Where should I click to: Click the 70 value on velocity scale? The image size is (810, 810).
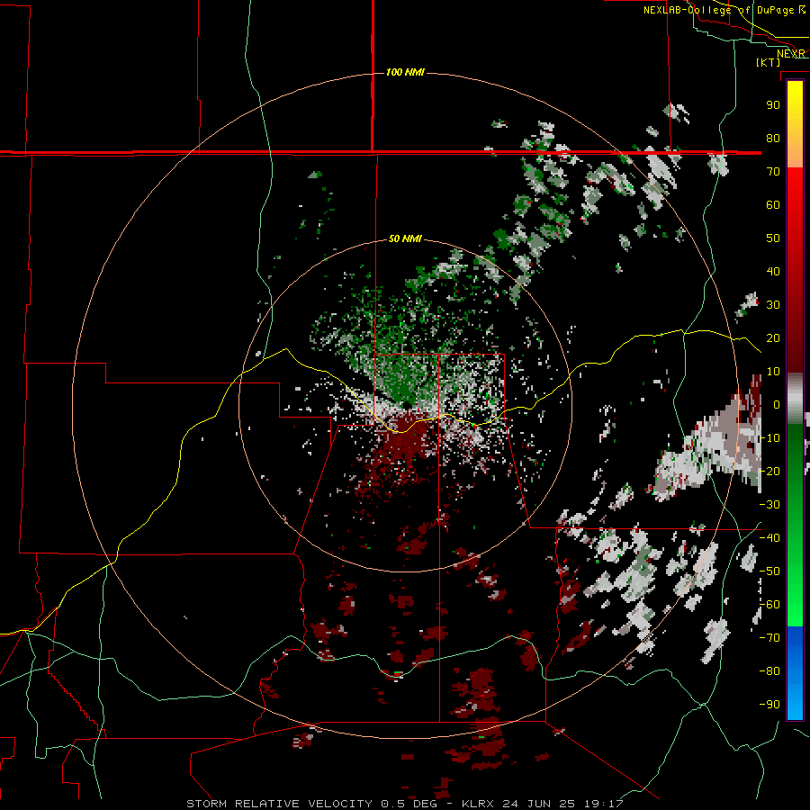tap(773, 172)
